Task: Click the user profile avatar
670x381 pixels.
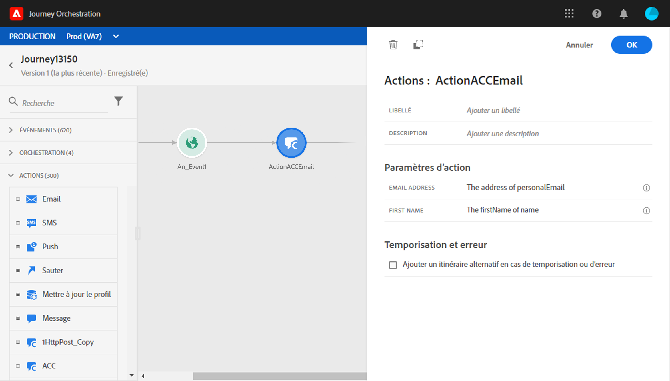Action: pyautogui.click(x=651, y=13)
